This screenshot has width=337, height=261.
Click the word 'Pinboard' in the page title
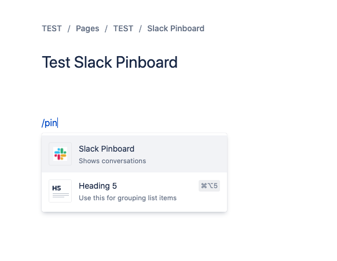(147, 63)
